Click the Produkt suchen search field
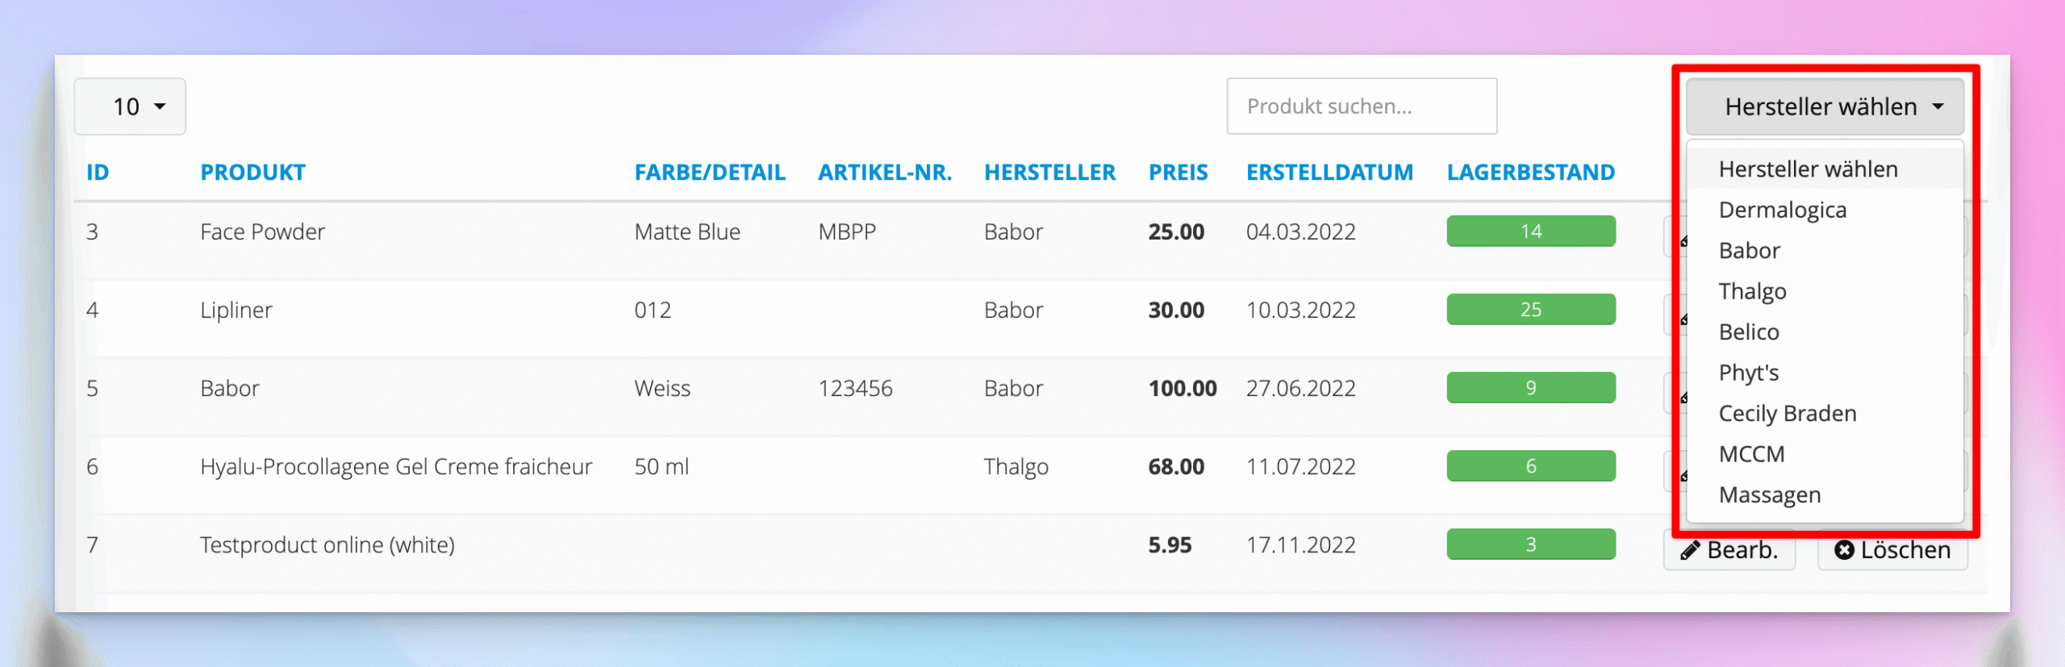This screenshot has height=667, width=2065. 1361,106
